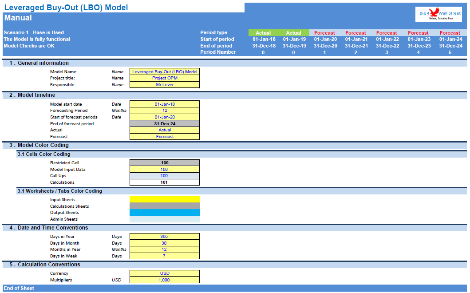The image size is (470, 293).
Task: Click the Actual header above 01-Jan-19
Action: click(x=293, y=33)
